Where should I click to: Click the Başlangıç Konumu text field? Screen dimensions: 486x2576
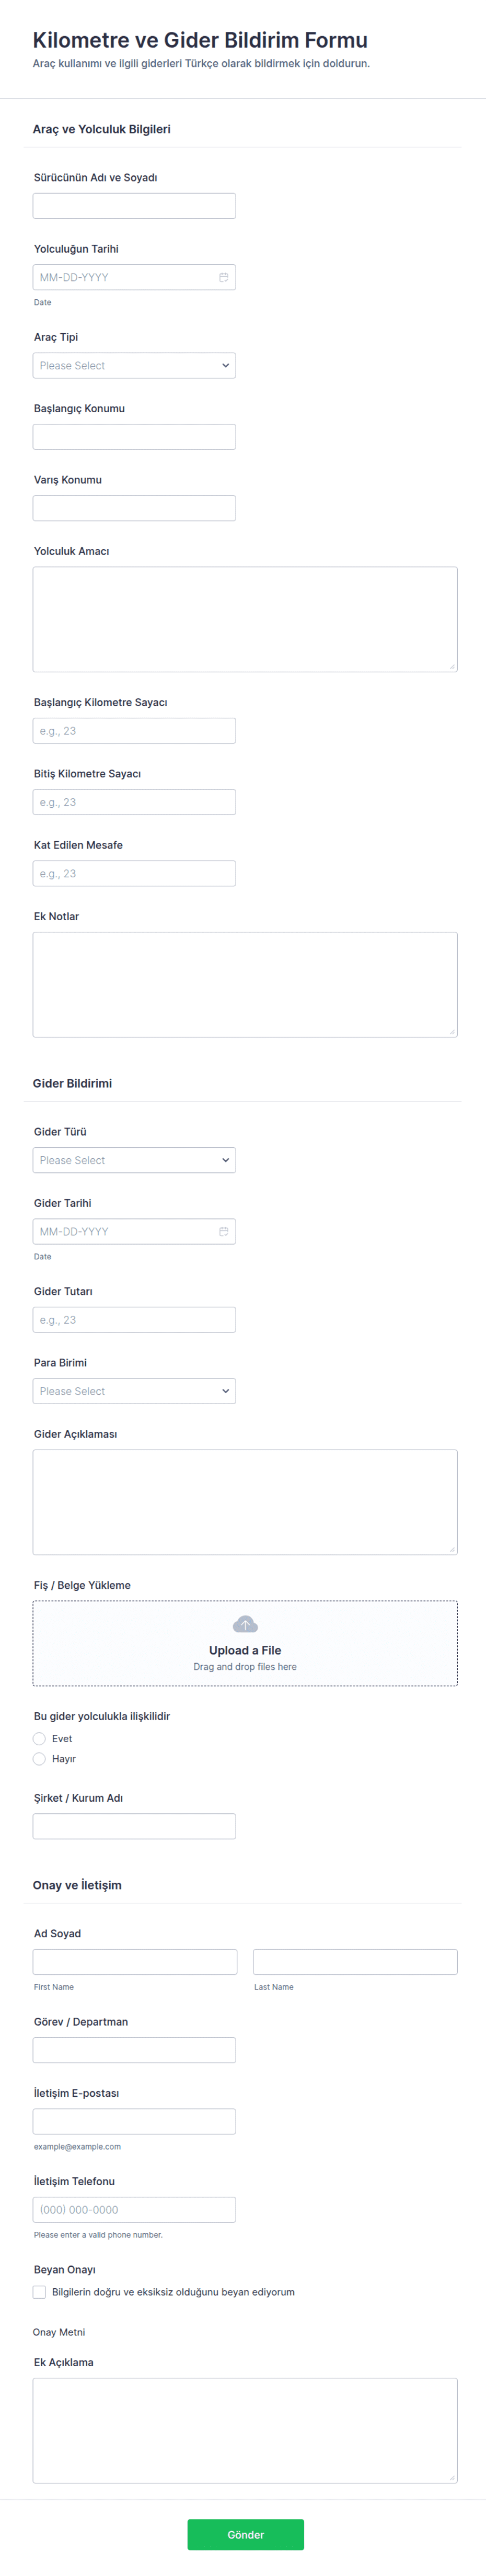click(x=134, y=437)
